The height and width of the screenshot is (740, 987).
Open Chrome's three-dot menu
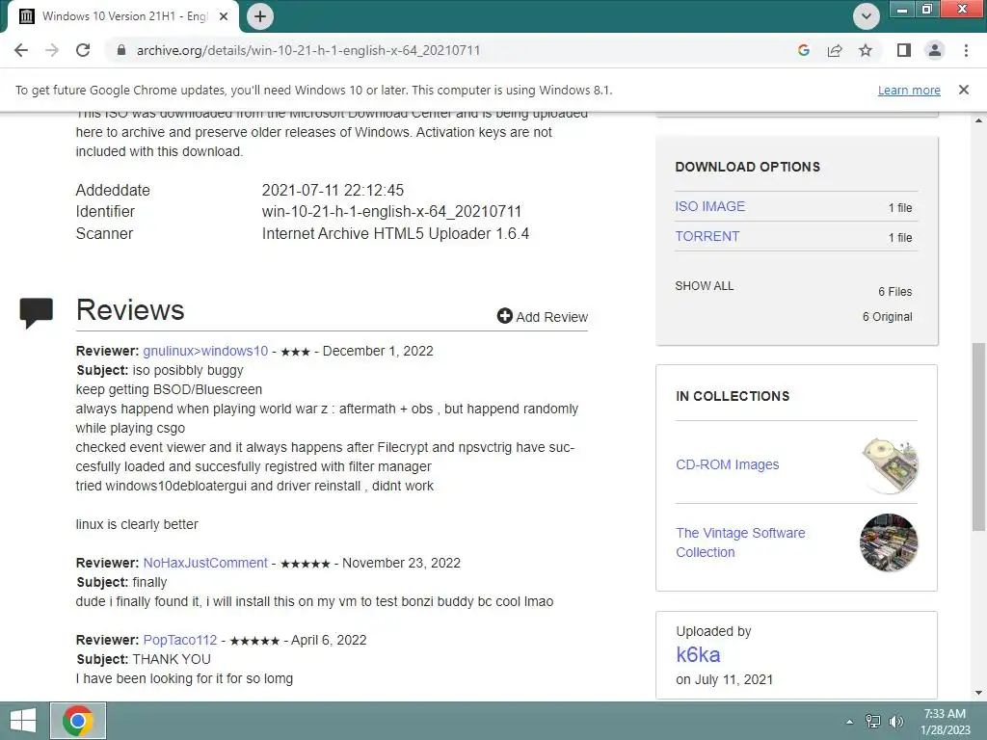click(x=966, y=50)
